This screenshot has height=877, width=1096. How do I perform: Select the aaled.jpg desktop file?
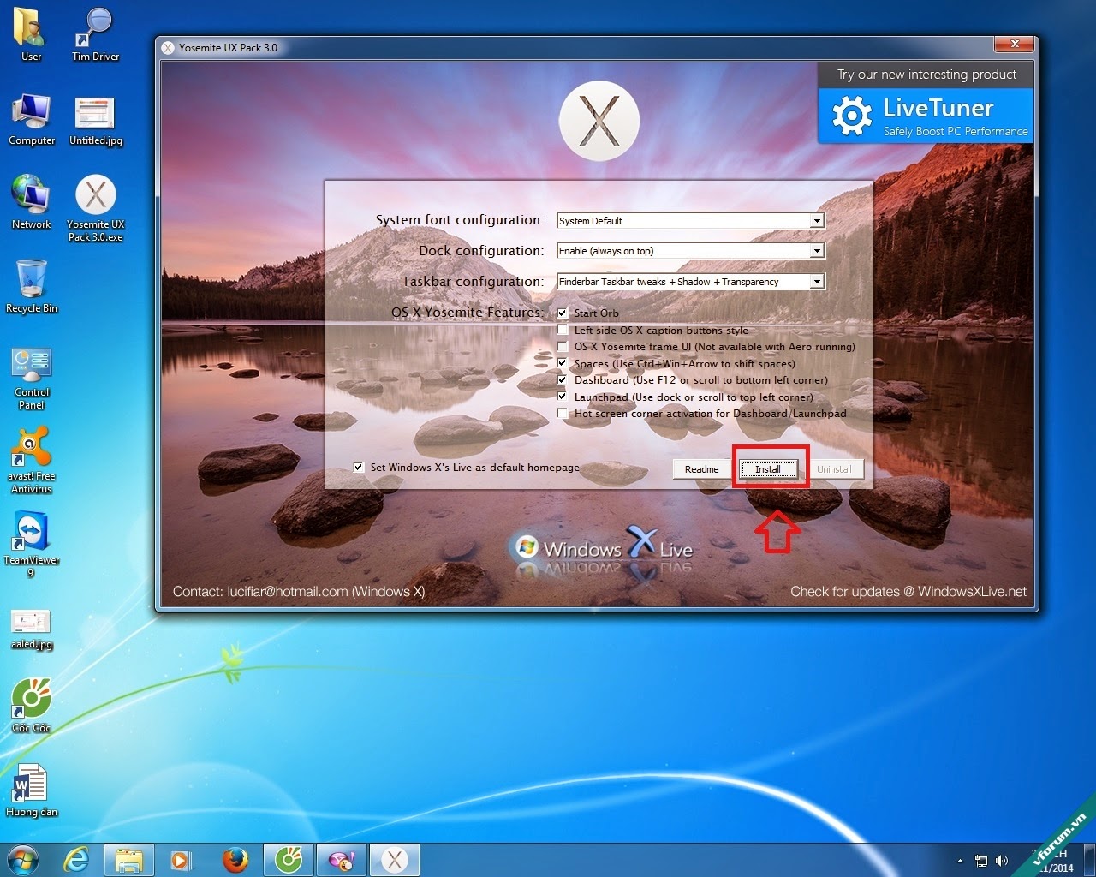(x=32, y=629)
